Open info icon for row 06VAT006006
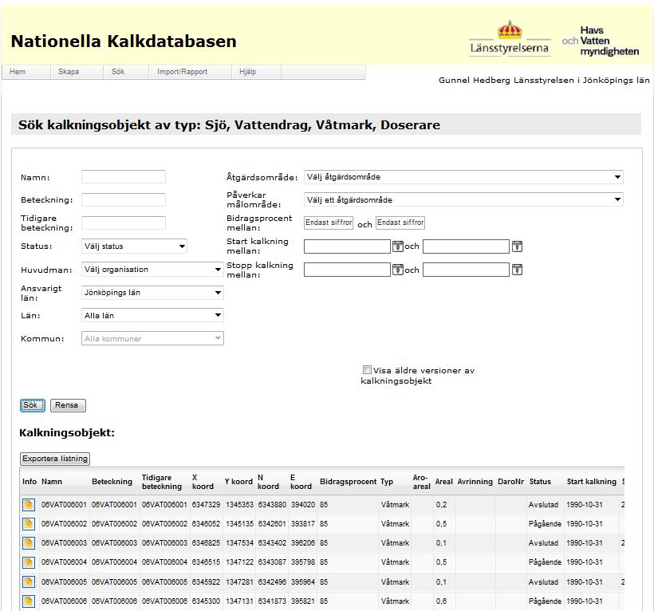The height and width of the screenshot is (611, 654). pyautogui.click(x=29, y=601)
